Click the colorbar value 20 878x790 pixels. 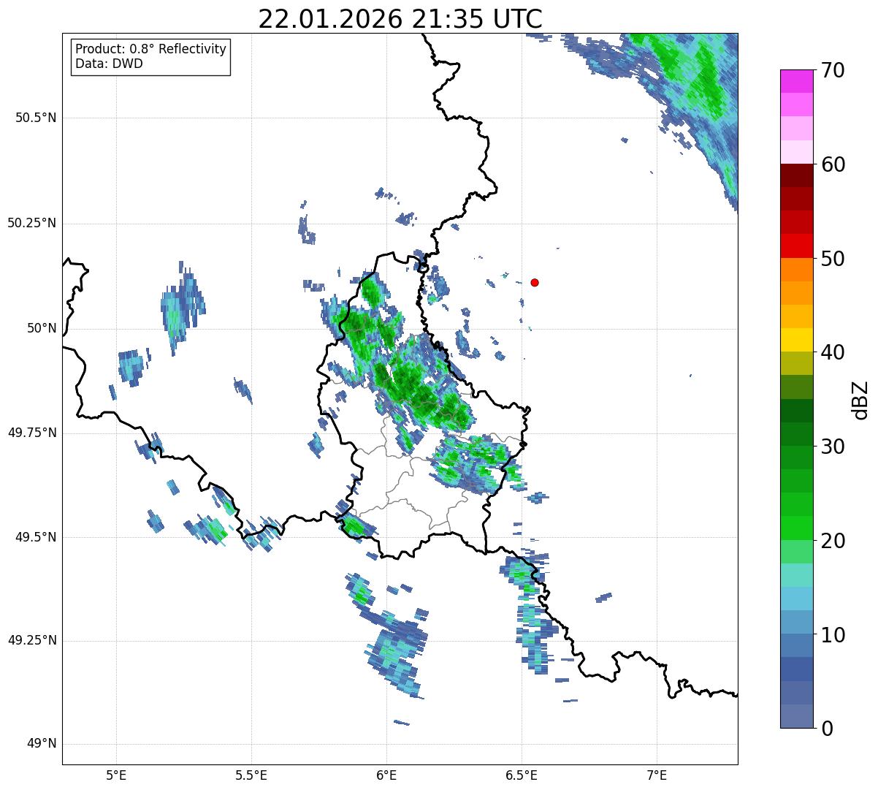click(x=832, y=541)
